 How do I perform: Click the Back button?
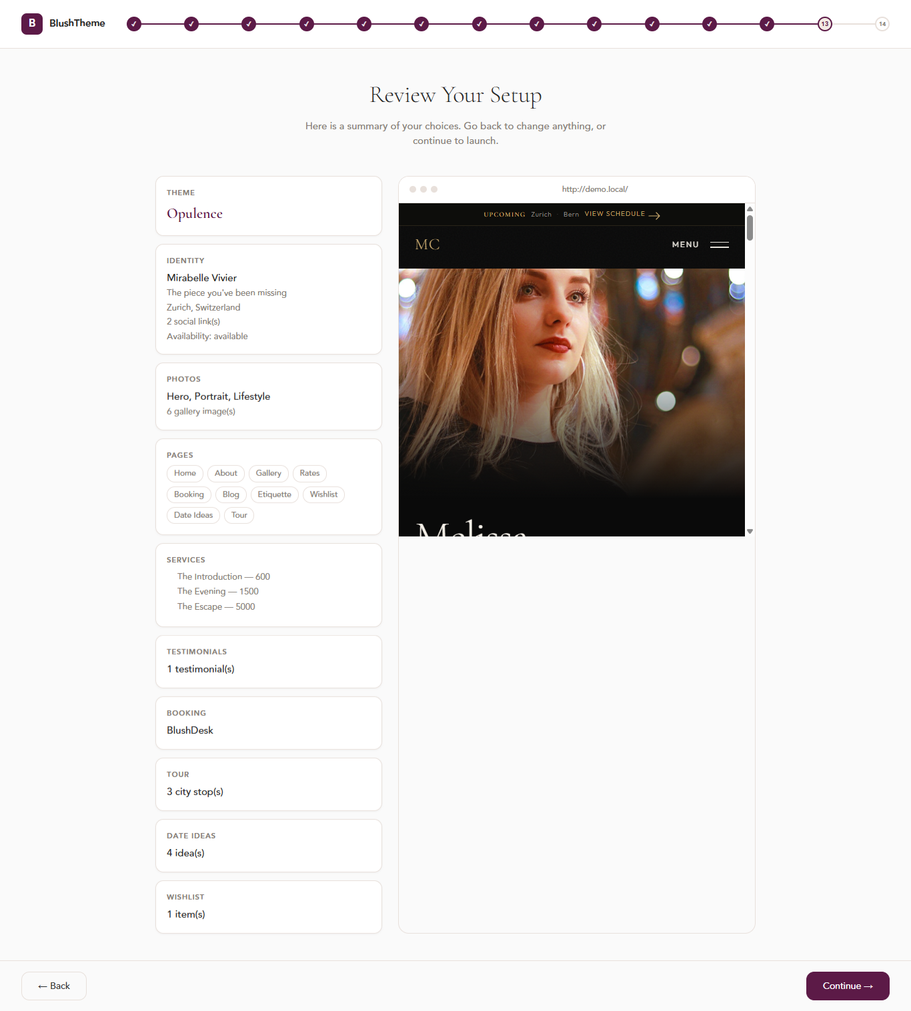coord(53,986)
